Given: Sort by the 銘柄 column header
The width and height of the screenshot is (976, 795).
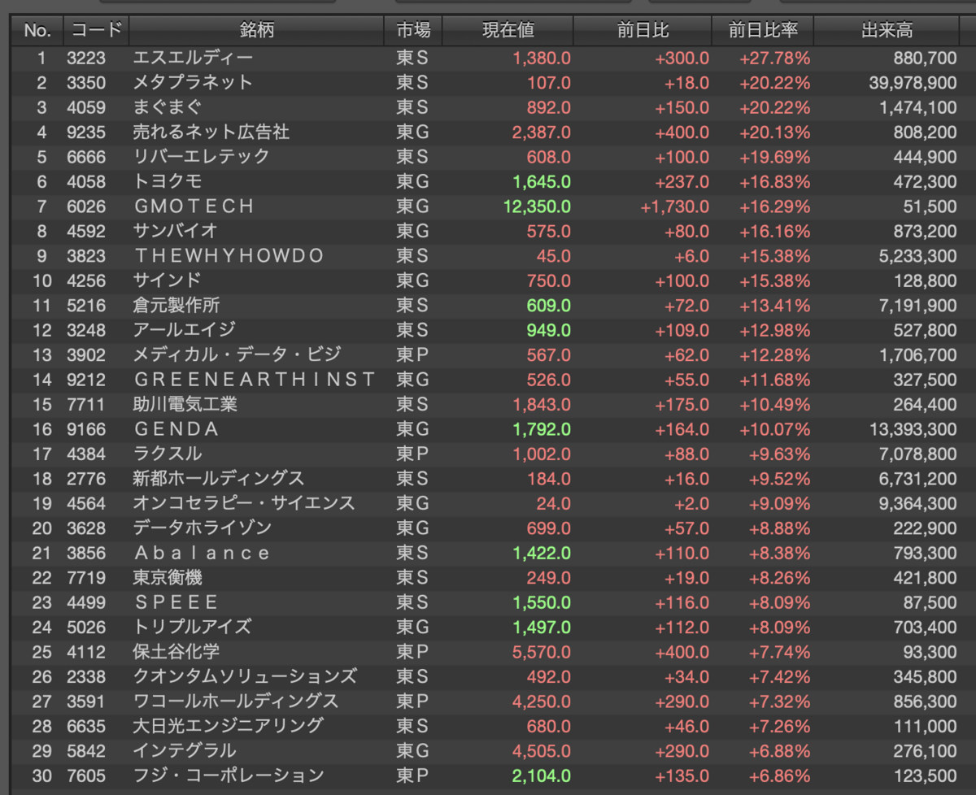Looking at the screenshot, I should pos(257,31).
